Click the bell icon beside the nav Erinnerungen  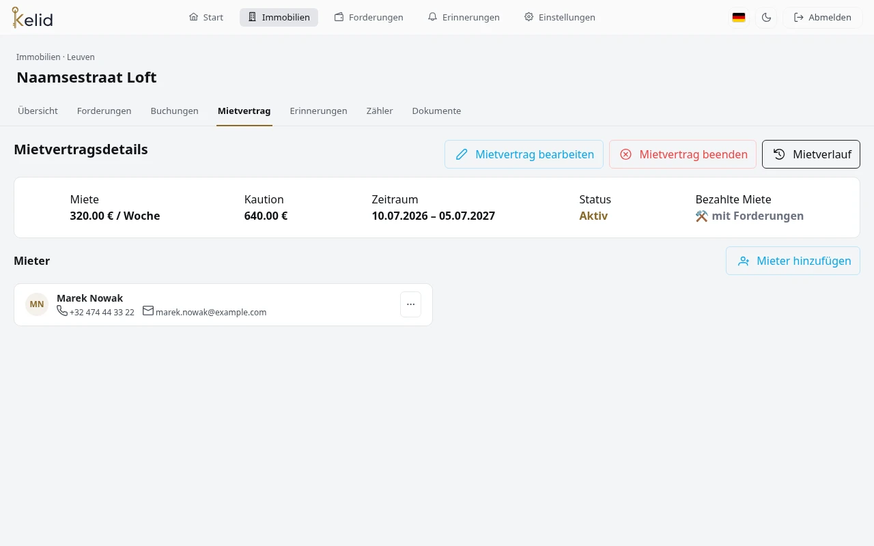(x=432, y=17)
